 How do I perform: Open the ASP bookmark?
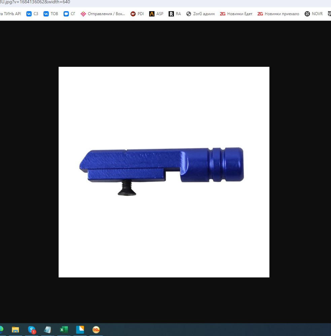coord(156,14)
